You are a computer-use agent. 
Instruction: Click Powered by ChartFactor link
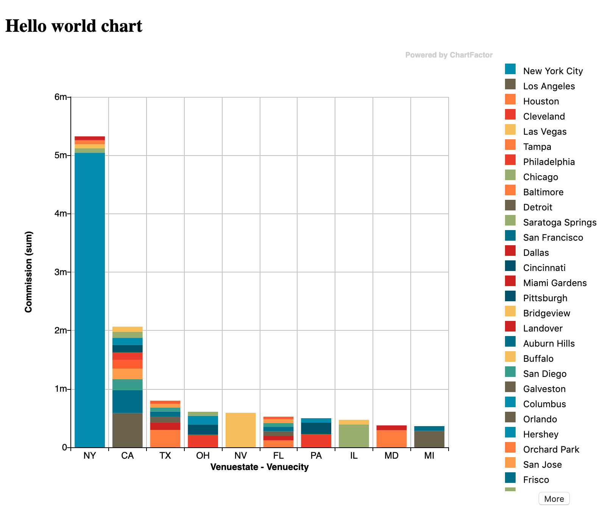(x=449, y=55)
